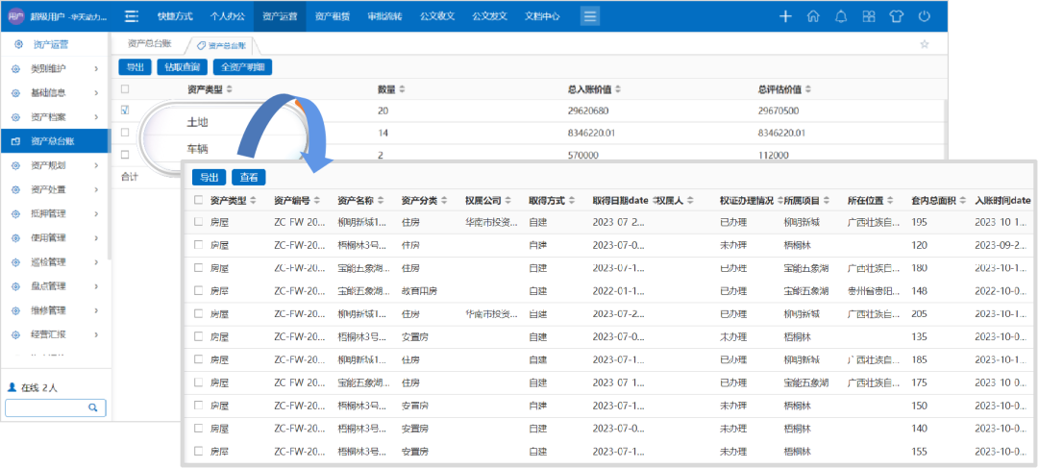
Task: Click the power logout icon
Action: 924,16
